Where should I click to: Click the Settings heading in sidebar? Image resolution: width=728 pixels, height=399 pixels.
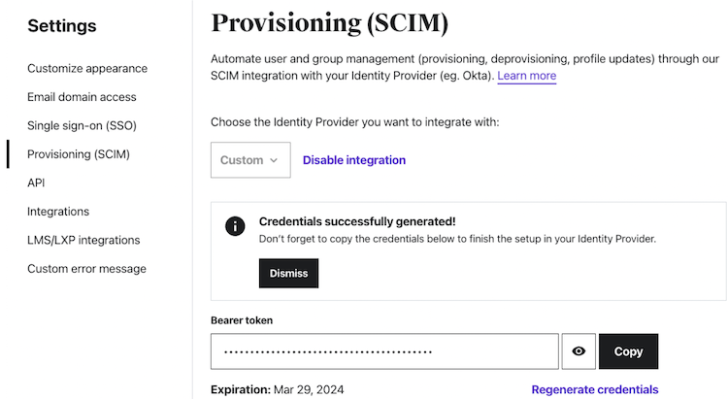[62, 26]
